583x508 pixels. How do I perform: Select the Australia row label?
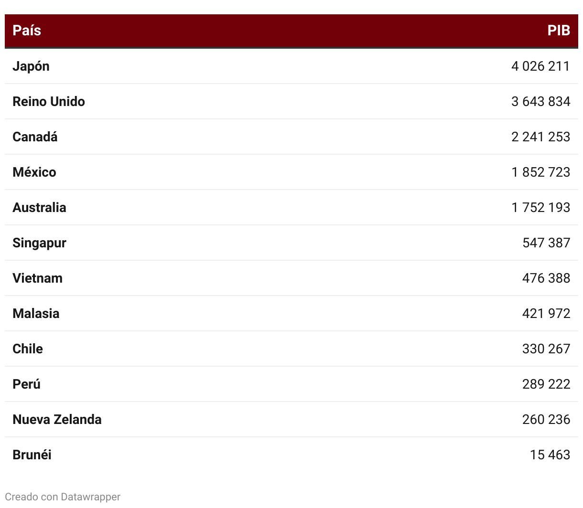(39, 207)
